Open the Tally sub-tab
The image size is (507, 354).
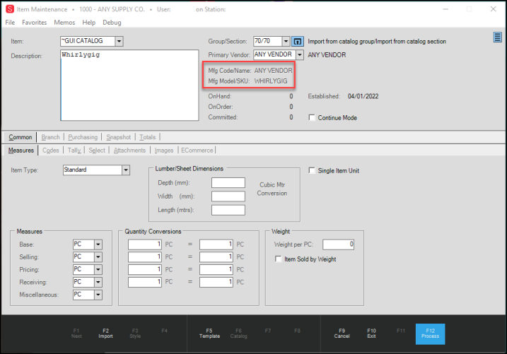pyautogui.click(x=74, y=151)
